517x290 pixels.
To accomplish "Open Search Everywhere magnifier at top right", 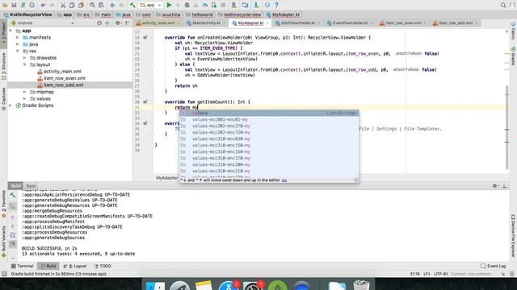I will click(503, 6).
